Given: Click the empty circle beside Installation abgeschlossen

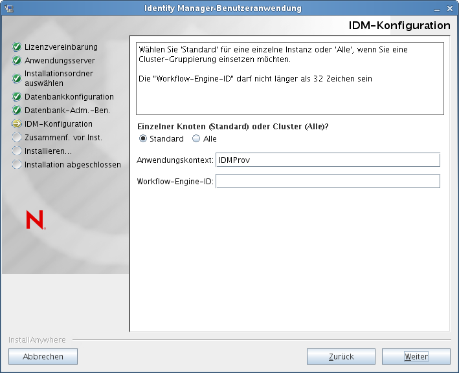Looking at the screenshot, I should point(17,165).
